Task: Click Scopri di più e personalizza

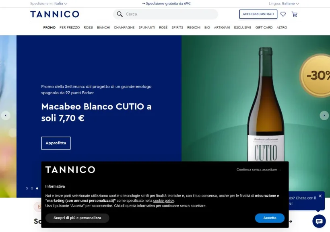Action: pos(77,218)
